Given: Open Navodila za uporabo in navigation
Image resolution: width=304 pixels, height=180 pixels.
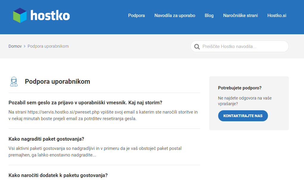Looking at the screenshot, I should pos(175,15).
